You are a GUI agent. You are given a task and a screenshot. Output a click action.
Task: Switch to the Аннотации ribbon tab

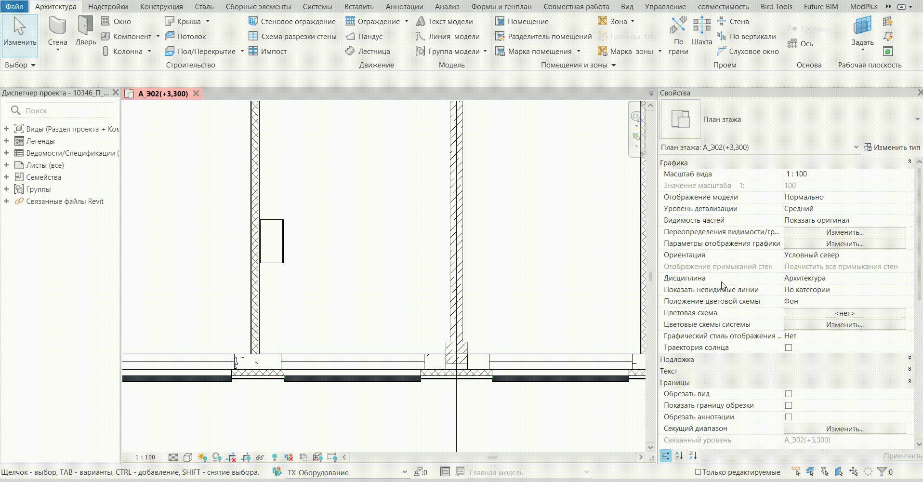[404, 7]
